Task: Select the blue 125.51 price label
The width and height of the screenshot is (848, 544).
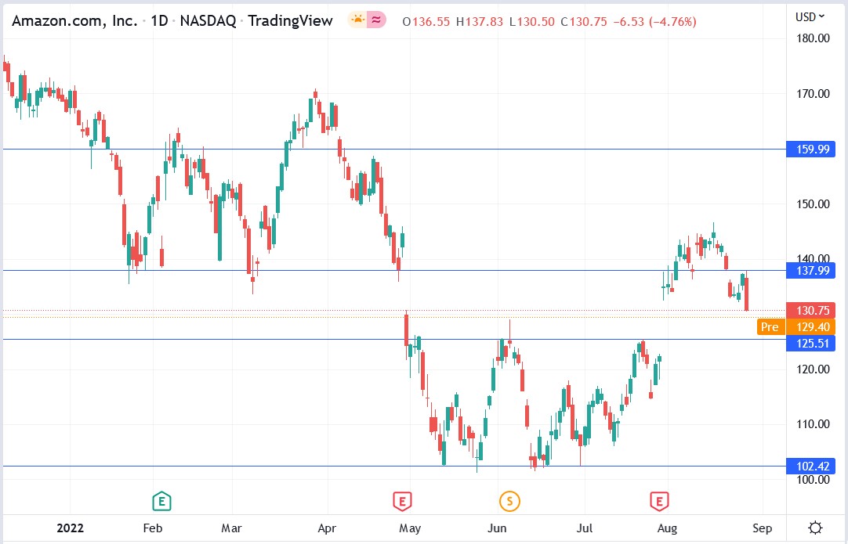Action: tap(810, 344)
